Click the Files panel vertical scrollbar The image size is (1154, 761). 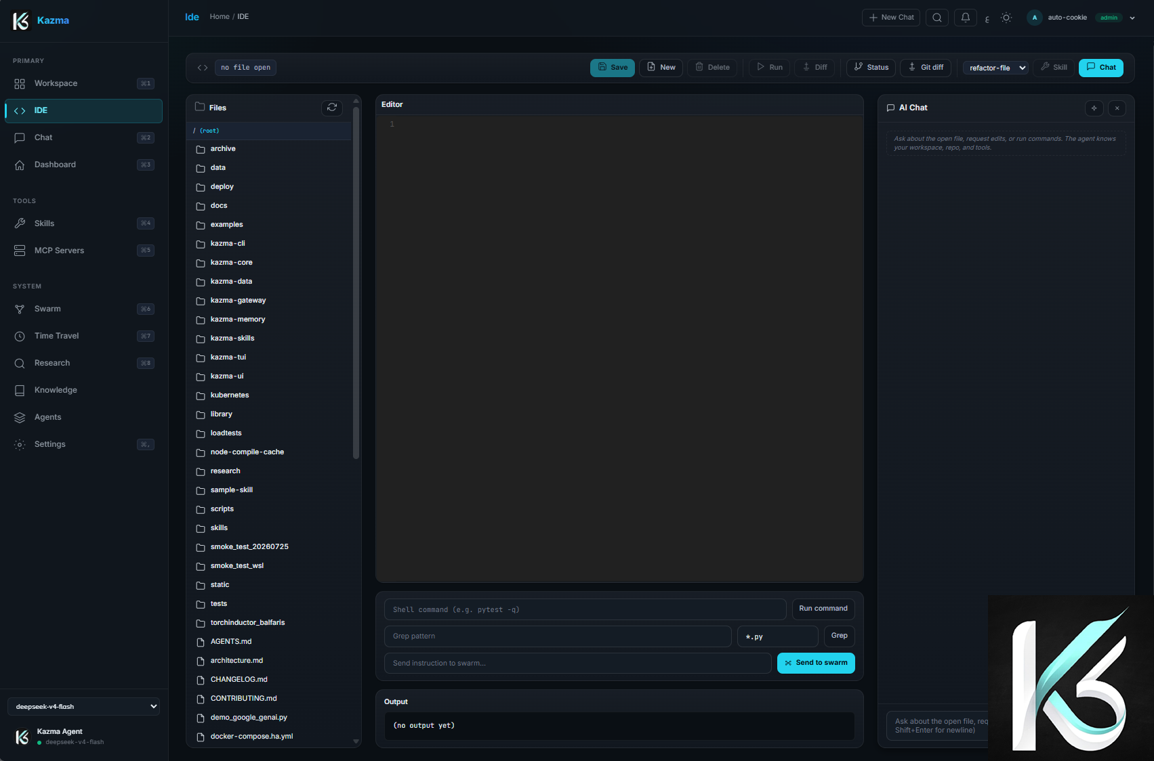356,283
